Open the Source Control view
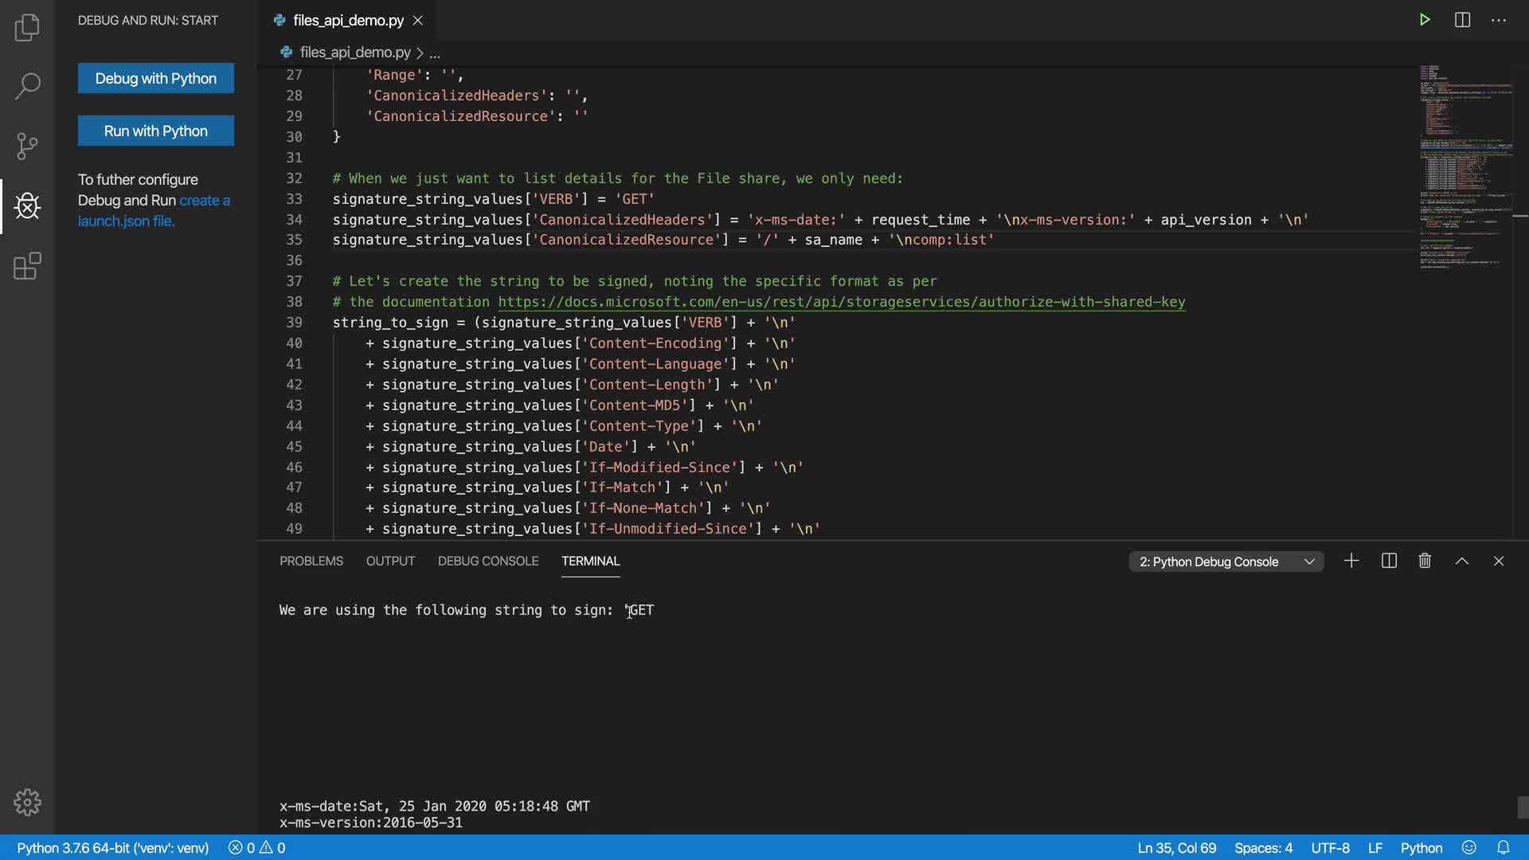The height and width of the screenshot is (860, 1529). [x=27, y=146]
